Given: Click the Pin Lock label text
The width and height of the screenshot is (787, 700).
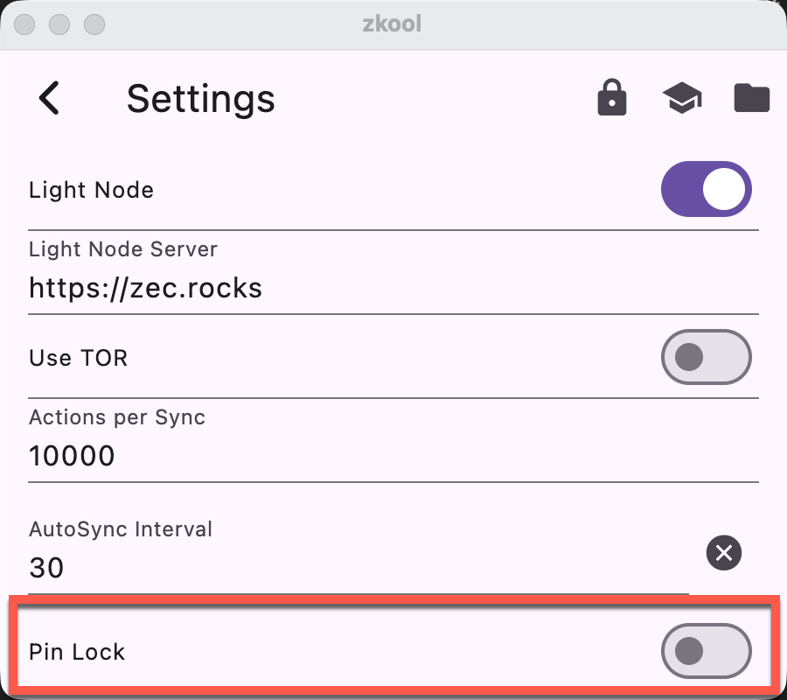Looking at the screenshot, I should (x=77, y=651).
